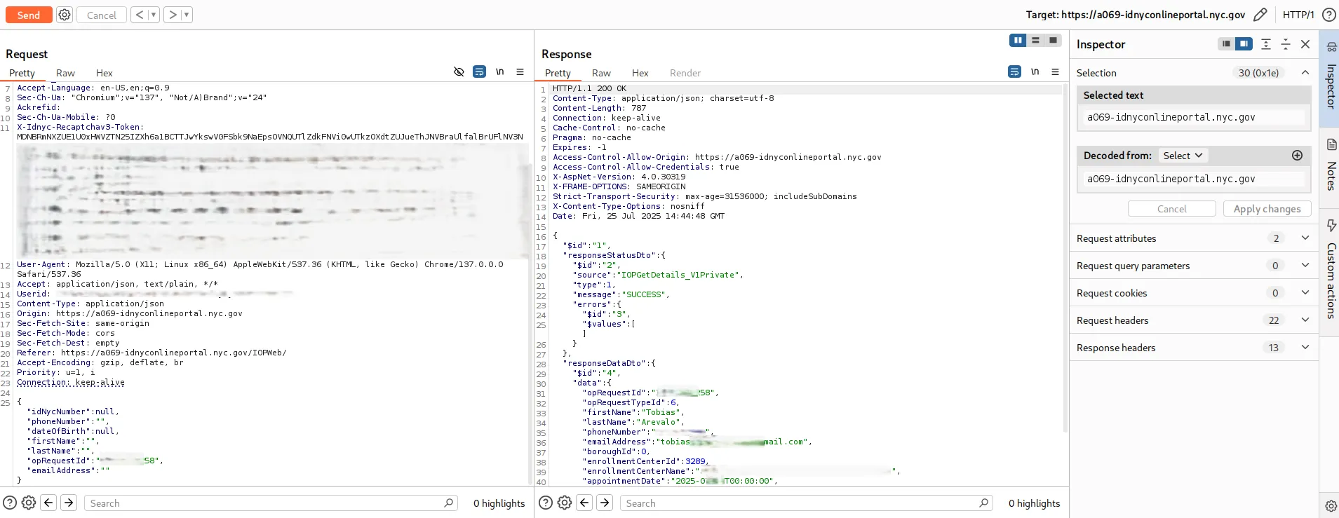This screenshot has width=1339, height=518.
Task: Open Request panel hamburger menu
Action: click(520, 71)
